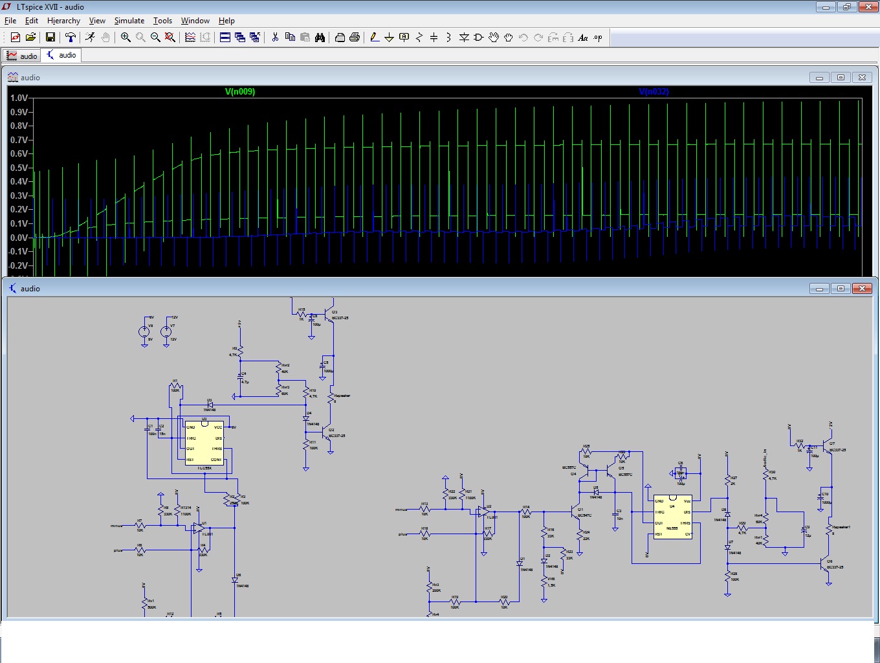Select the Diode component tool
Viewport: 880px width, 663px height.
(x=464, y=38)
